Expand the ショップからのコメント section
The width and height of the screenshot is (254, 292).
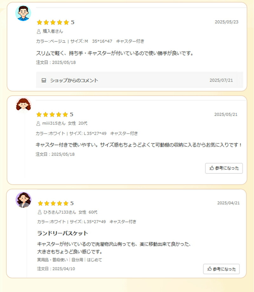(74, 80)
